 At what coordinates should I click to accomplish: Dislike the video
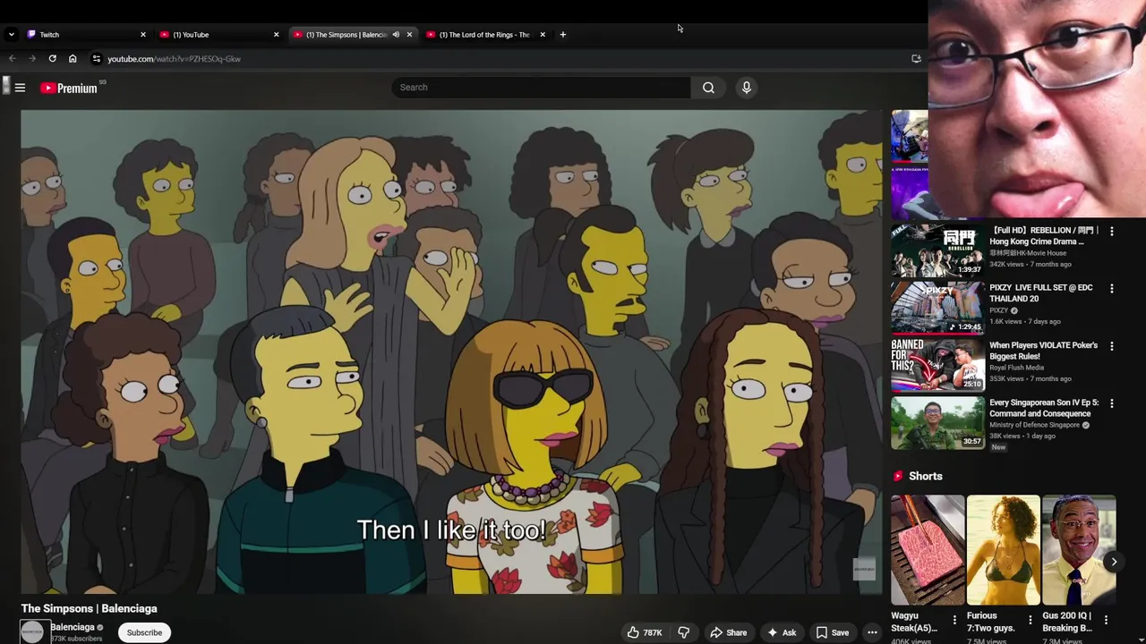pos(684,632)
